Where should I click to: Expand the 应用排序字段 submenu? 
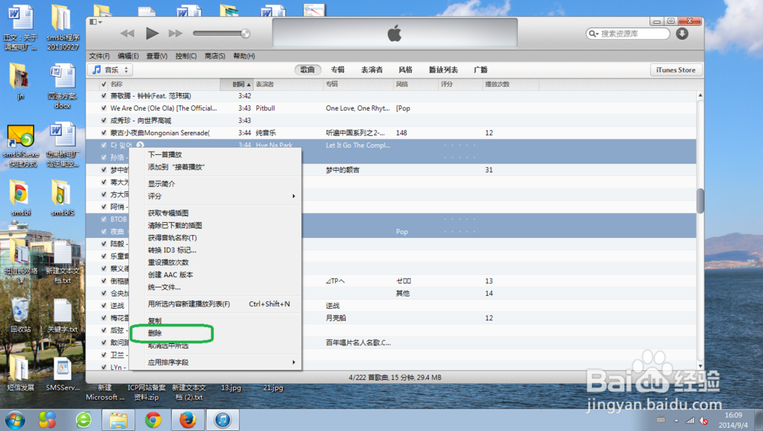tap(217, 362)
